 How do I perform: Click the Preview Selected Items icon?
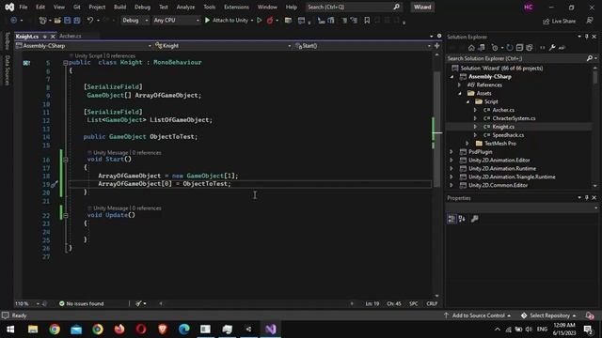(562, 48)
